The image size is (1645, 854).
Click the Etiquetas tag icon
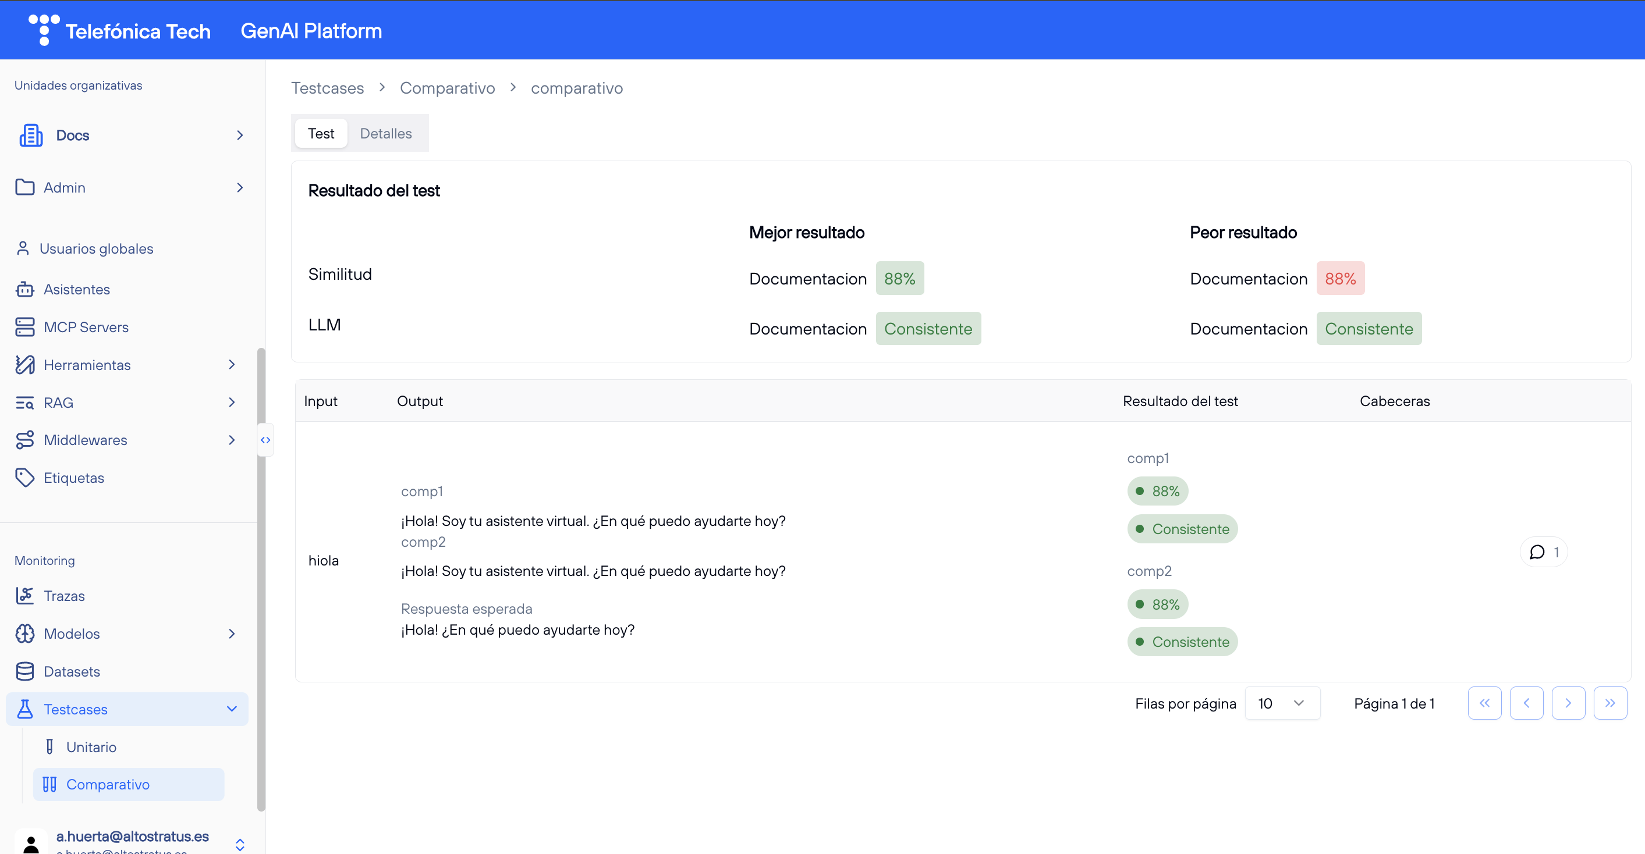pos(24,478)
